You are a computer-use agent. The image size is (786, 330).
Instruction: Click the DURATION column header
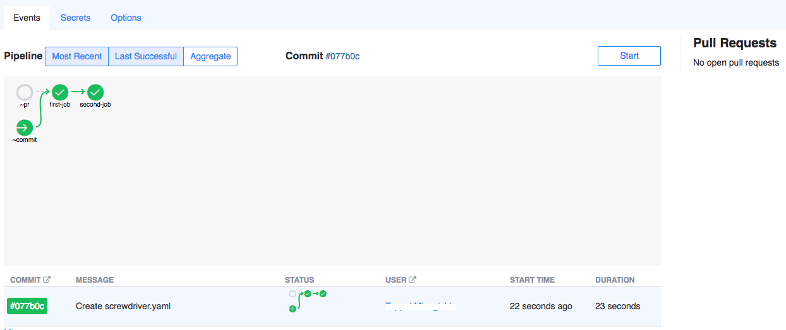coord(615,280)
